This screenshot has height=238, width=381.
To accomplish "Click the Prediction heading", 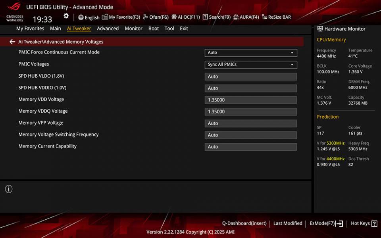I will pyautogui.click(x=327, y=117).
